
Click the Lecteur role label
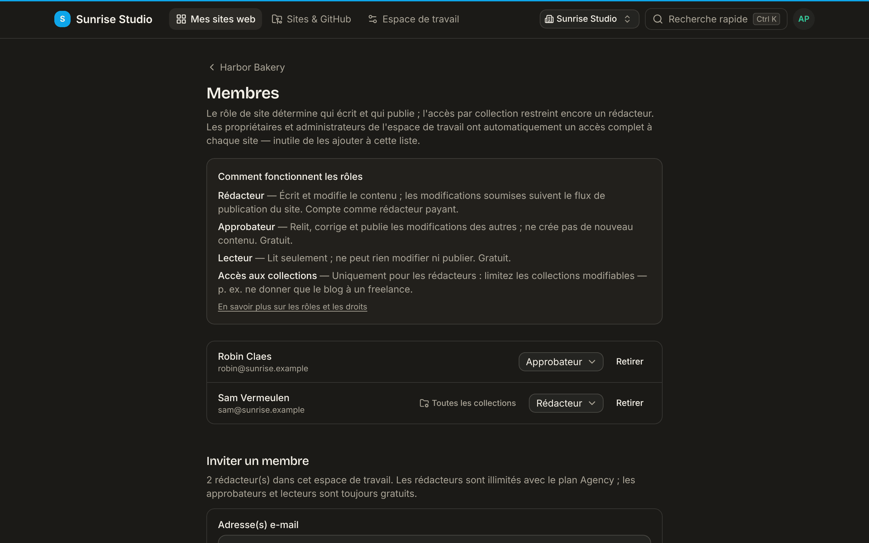coord(235,258)
